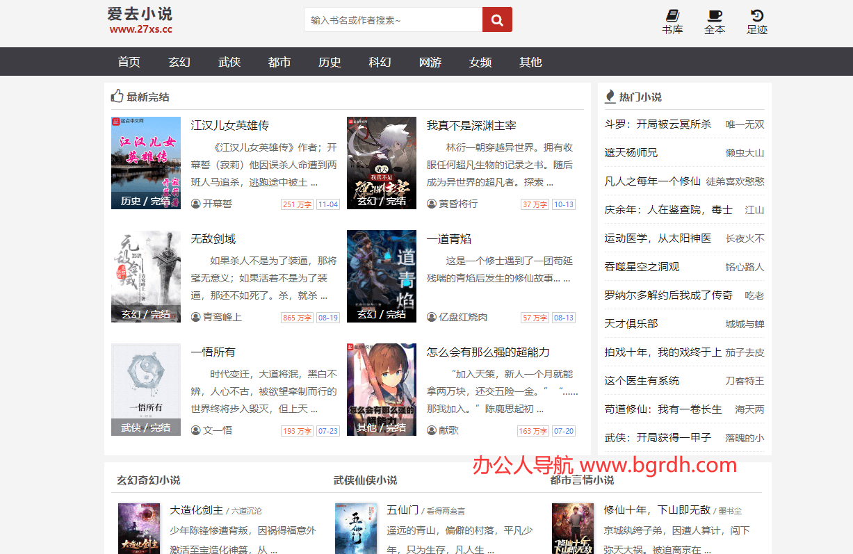Click the red search magnifier button
This screenshot has width=853, height=554.
497,19
